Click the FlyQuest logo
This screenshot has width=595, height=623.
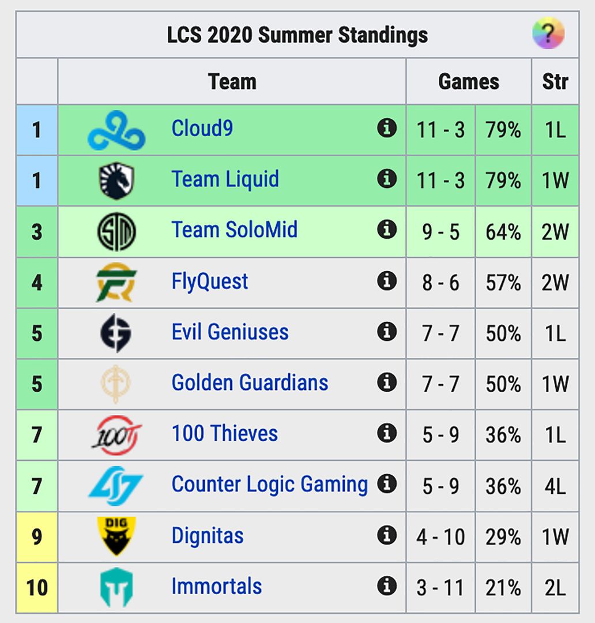(x=115, y=281)
